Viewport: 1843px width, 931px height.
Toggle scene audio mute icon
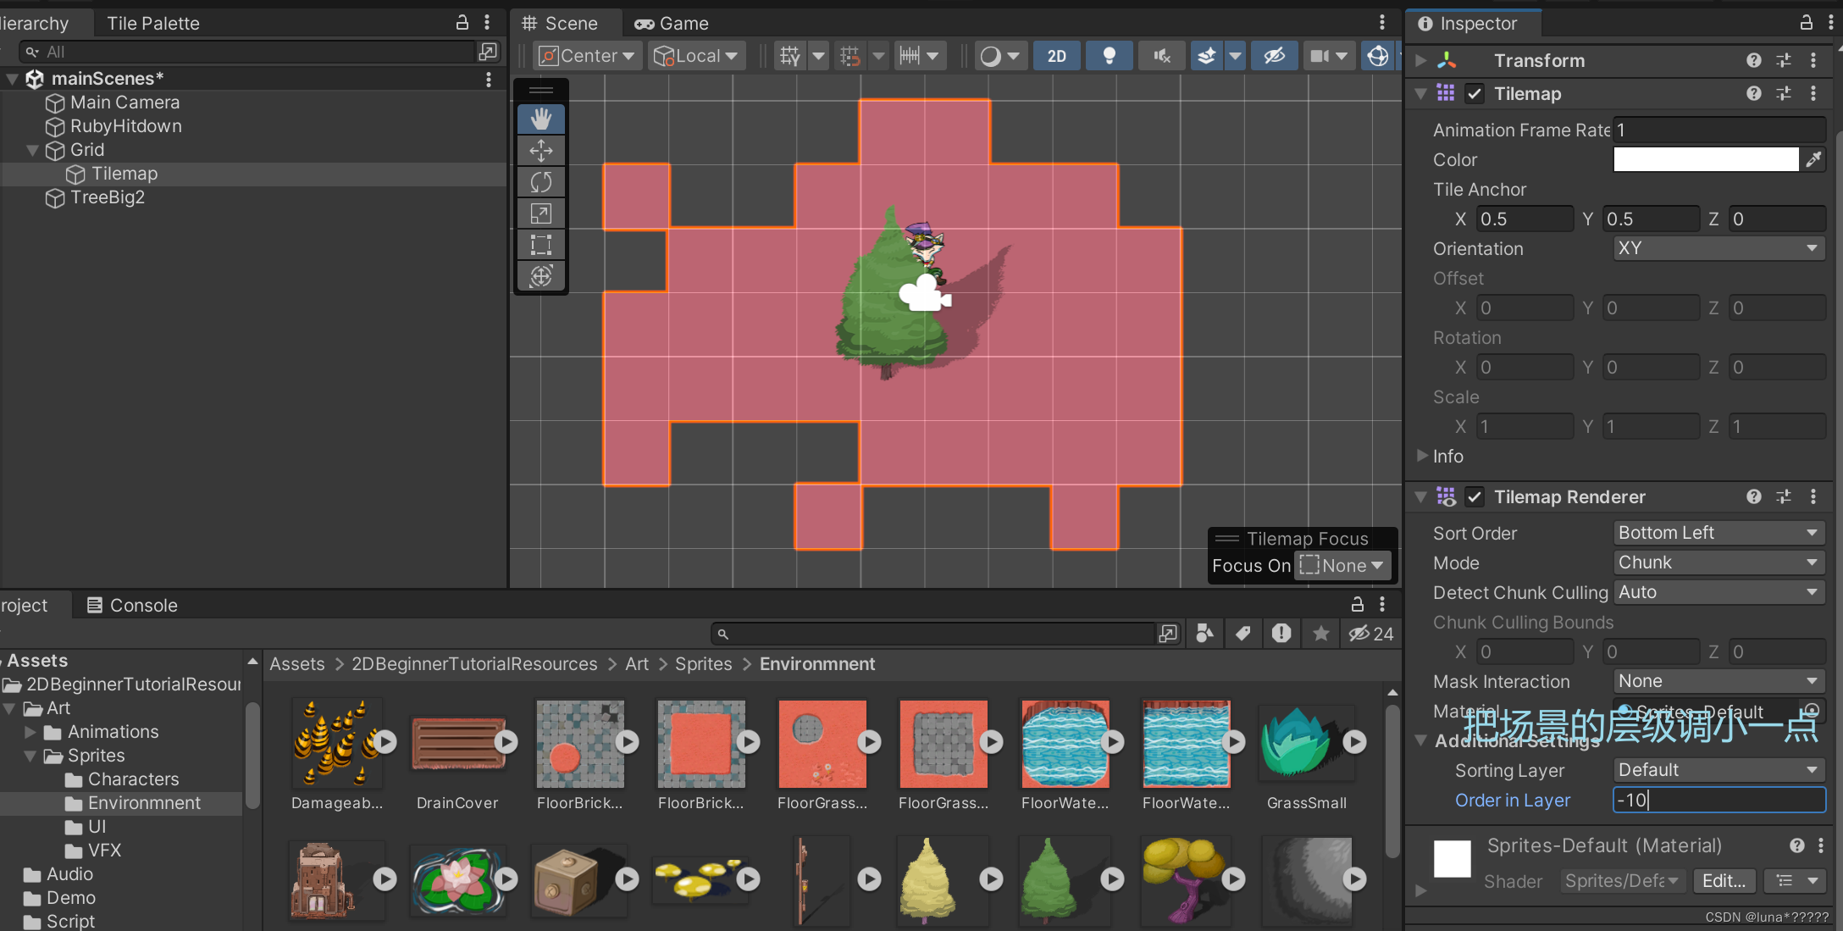click(1161, 56)
